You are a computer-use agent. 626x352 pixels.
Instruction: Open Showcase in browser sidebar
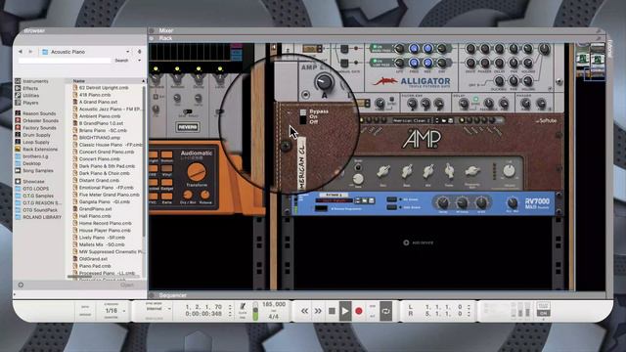coord(30,181)
